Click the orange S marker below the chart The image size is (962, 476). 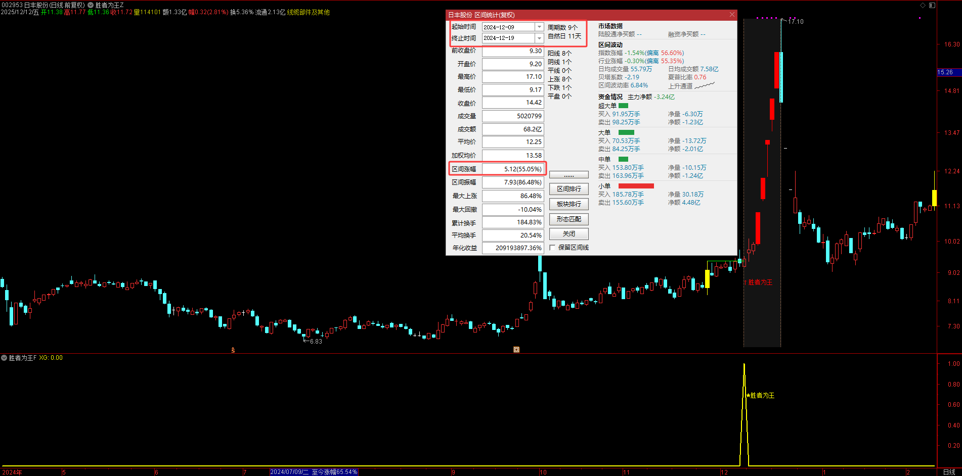pos(233,350)
